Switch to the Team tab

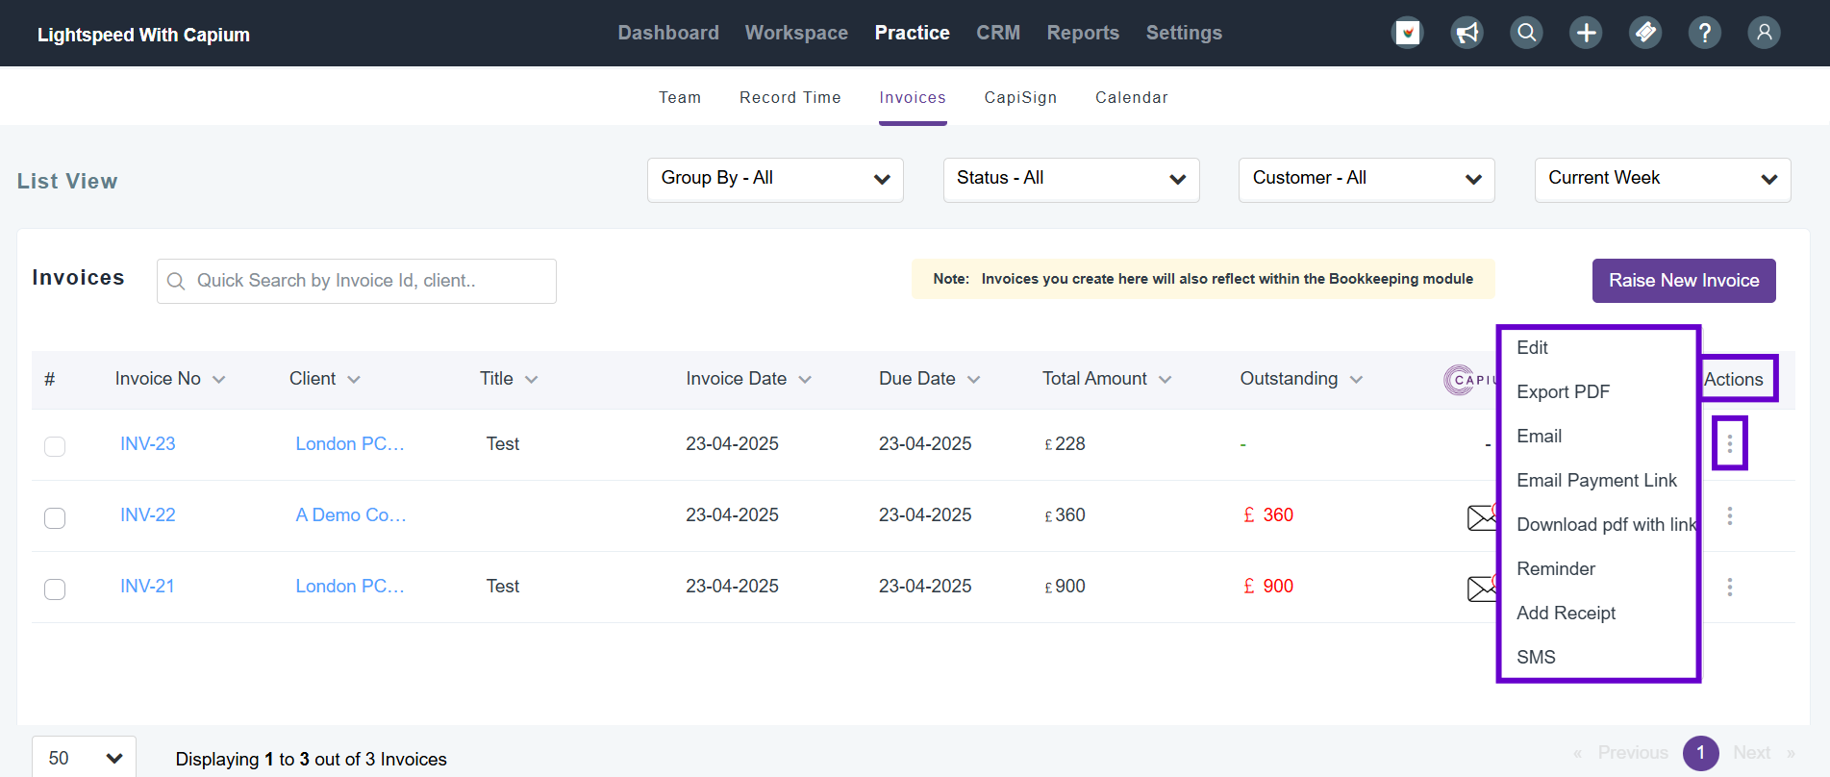click(x=680, y=97)
